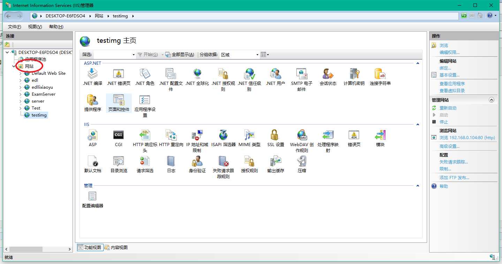
Task: Expand the ExamServer tree node
Action: click(20, 94)
